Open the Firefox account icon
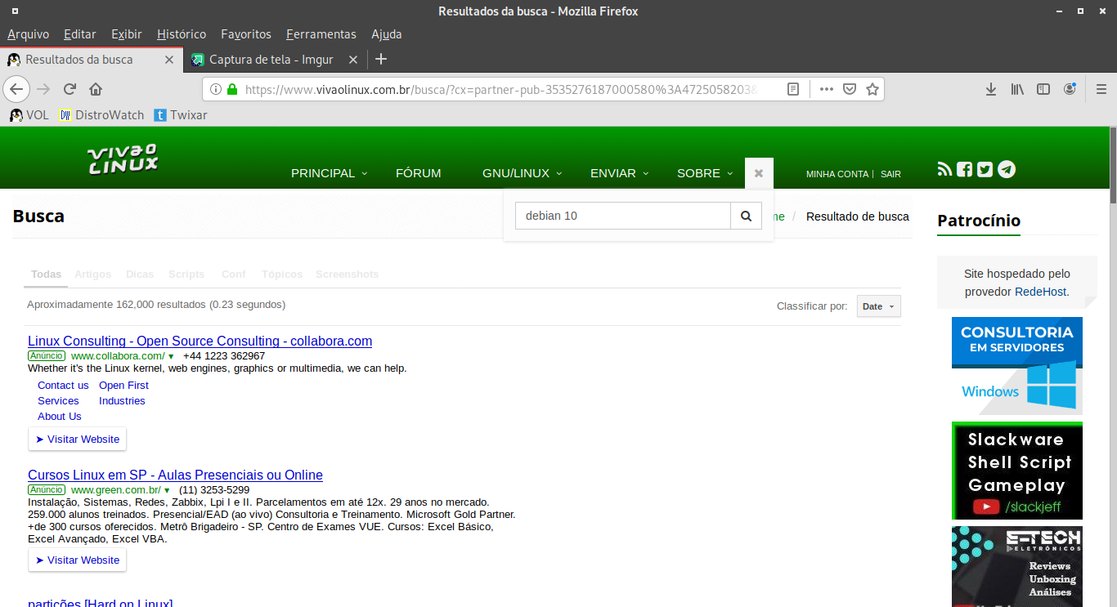Screen dimensions: 1117x607 1070,89
